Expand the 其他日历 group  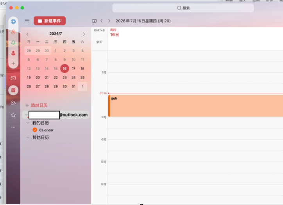[28, 137]
